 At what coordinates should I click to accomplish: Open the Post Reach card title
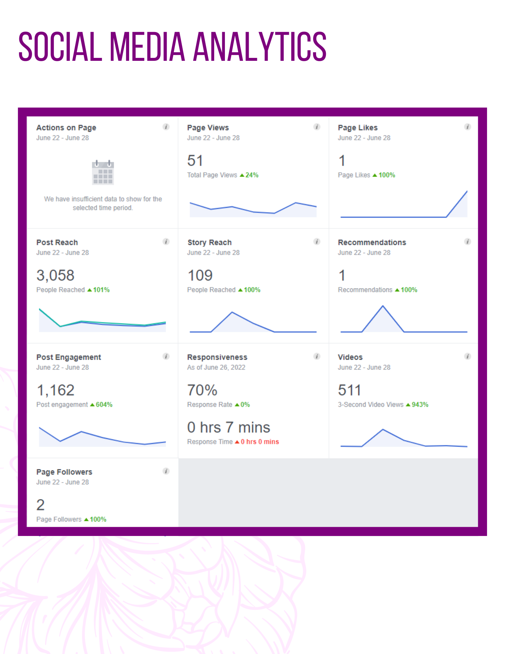[57, 242]
